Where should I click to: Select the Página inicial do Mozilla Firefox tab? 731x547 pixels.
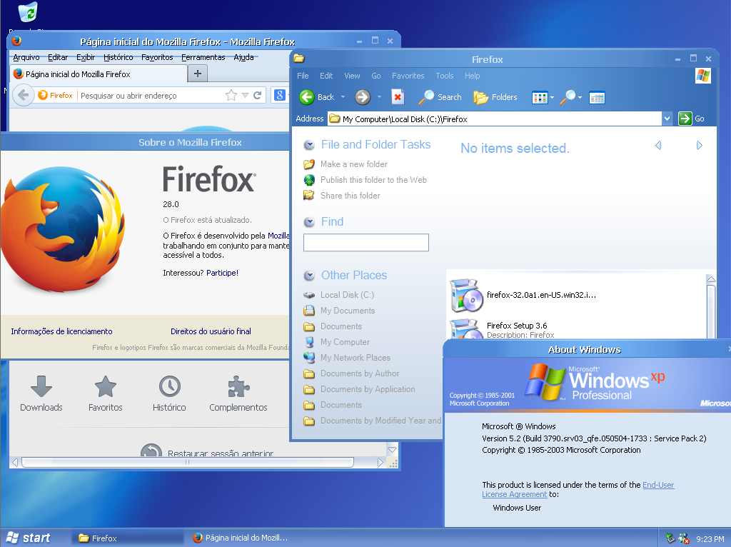coord(99,74)
